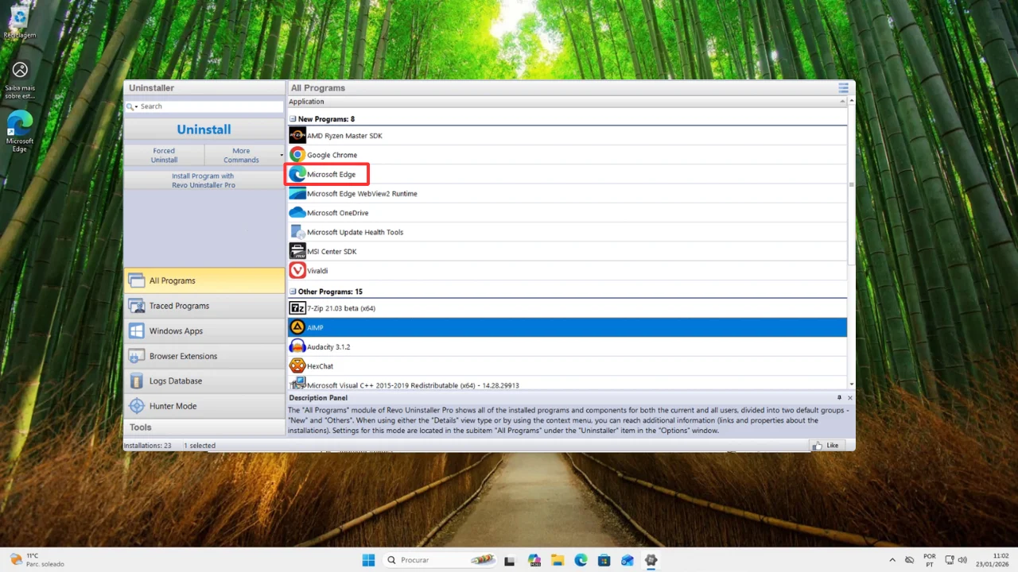
Task: Click the All Programs sidebar icon
Action: tap(137, 280)
